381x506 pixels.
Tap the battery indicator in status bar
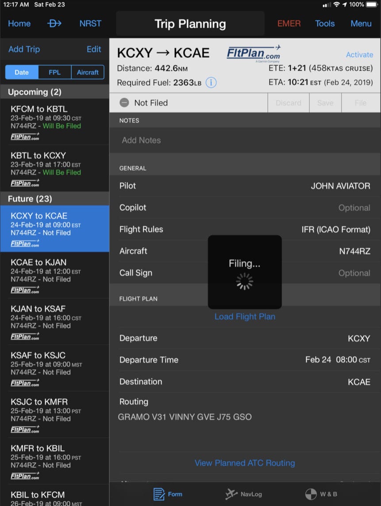click(x=372, y=4)
